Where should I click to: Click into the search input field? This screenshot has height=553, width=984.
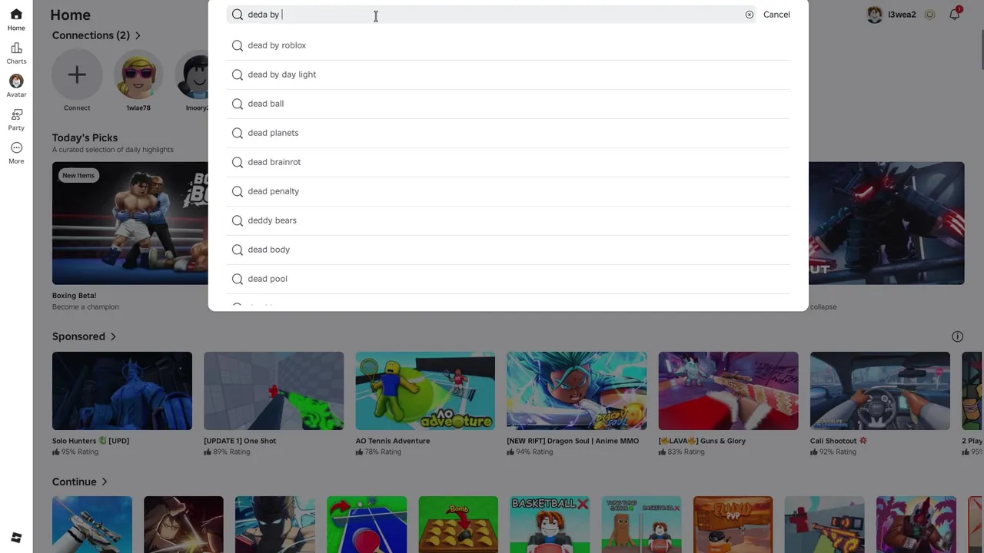[492, 15]
